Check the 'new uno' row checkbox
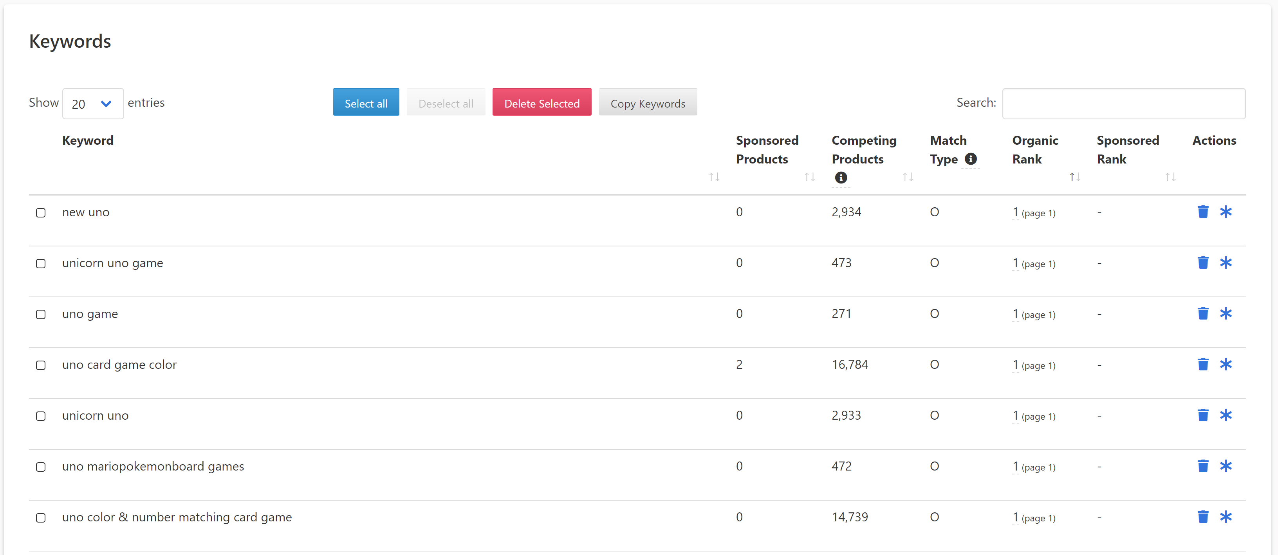 41,213
